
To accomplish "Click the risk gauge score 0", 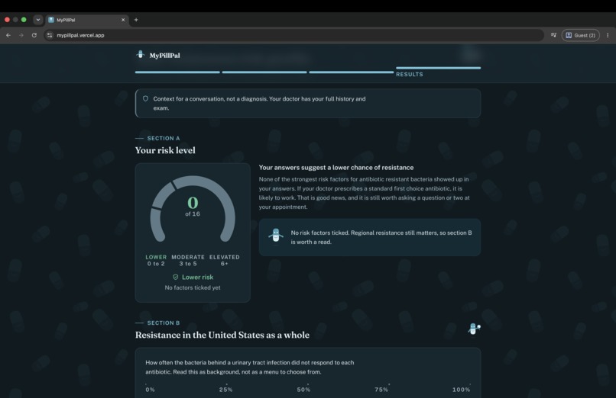I will point(193,203).
